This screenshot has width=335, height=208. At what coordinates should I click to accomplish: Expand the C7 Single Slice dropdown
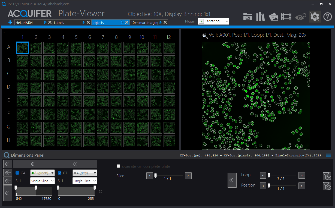pos(85,181)
